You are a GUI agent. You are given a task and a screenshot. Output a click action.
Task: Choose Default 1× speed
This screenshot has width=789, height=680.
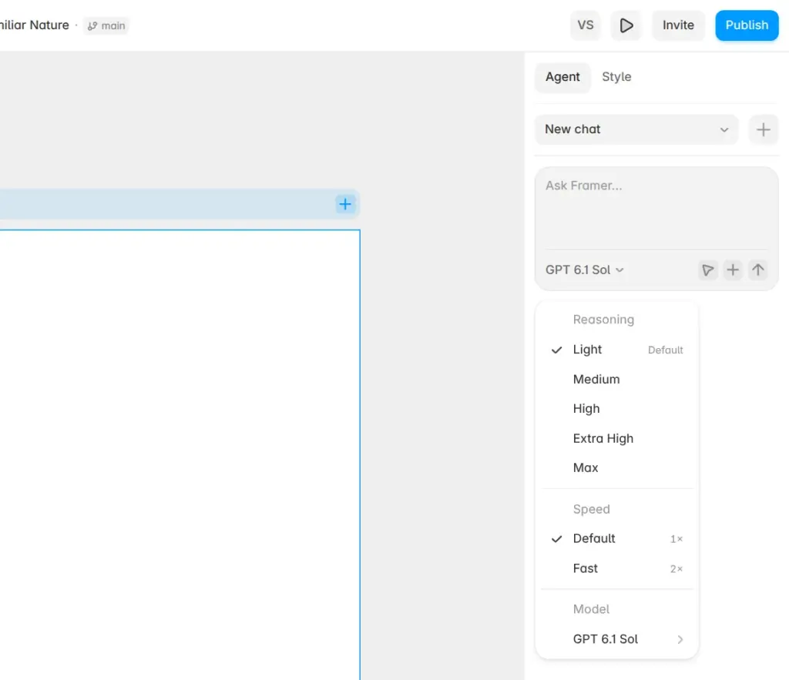point(617,538)
